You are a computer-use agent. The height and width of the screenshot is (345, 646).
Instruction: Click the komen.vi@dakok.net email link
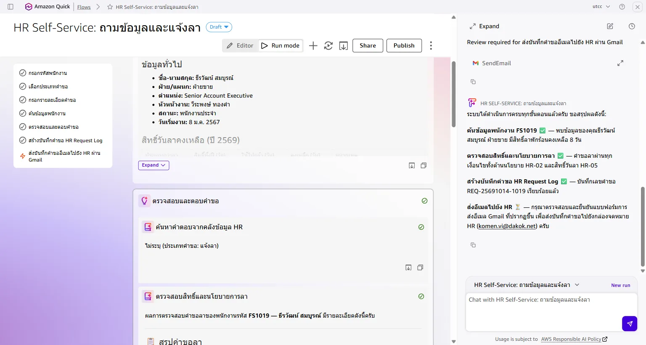coord(507,226)
